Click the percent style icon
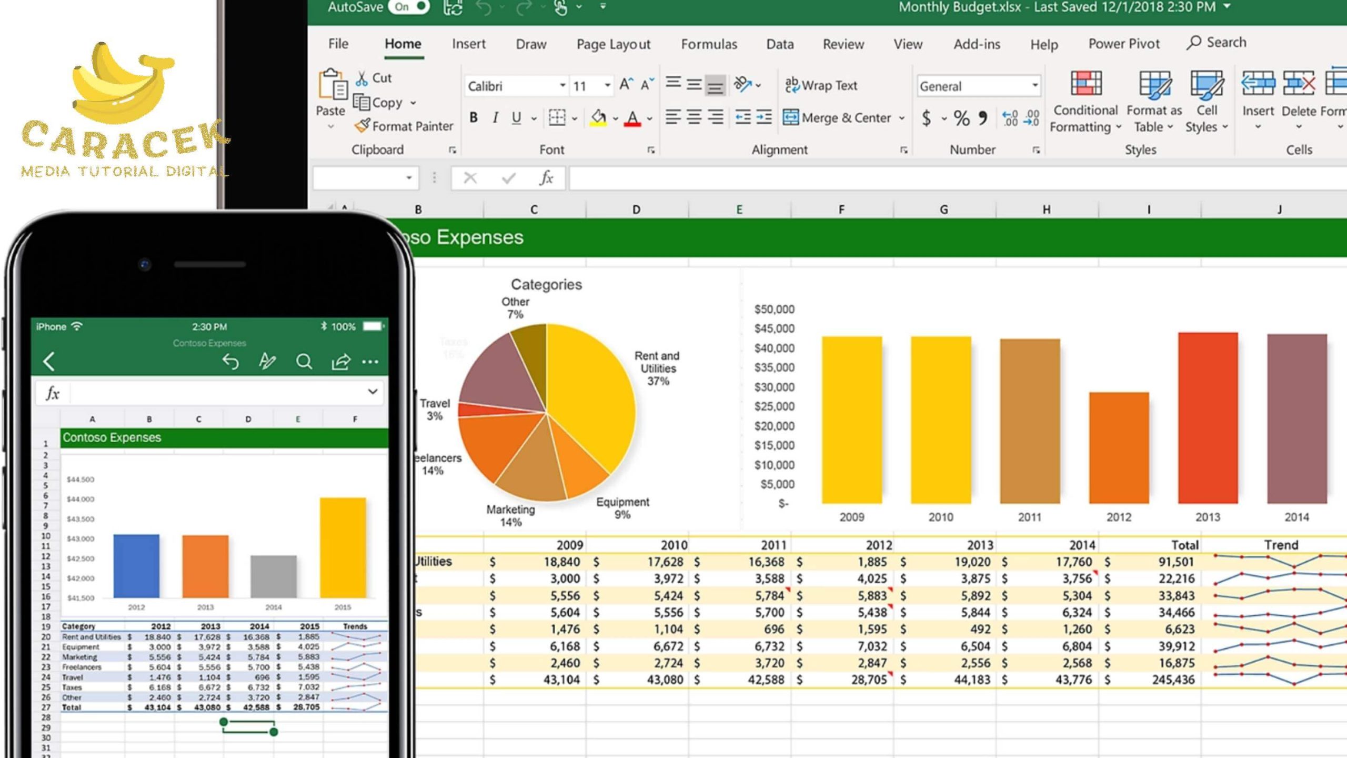The height and width of the screenshot is (758, 1347). (x=961, y=118)
